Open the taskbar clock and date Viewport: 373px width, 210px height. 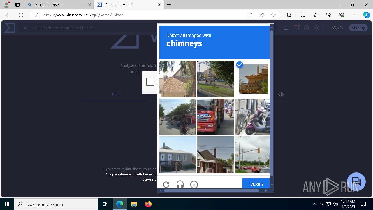[x=348, y=204]
